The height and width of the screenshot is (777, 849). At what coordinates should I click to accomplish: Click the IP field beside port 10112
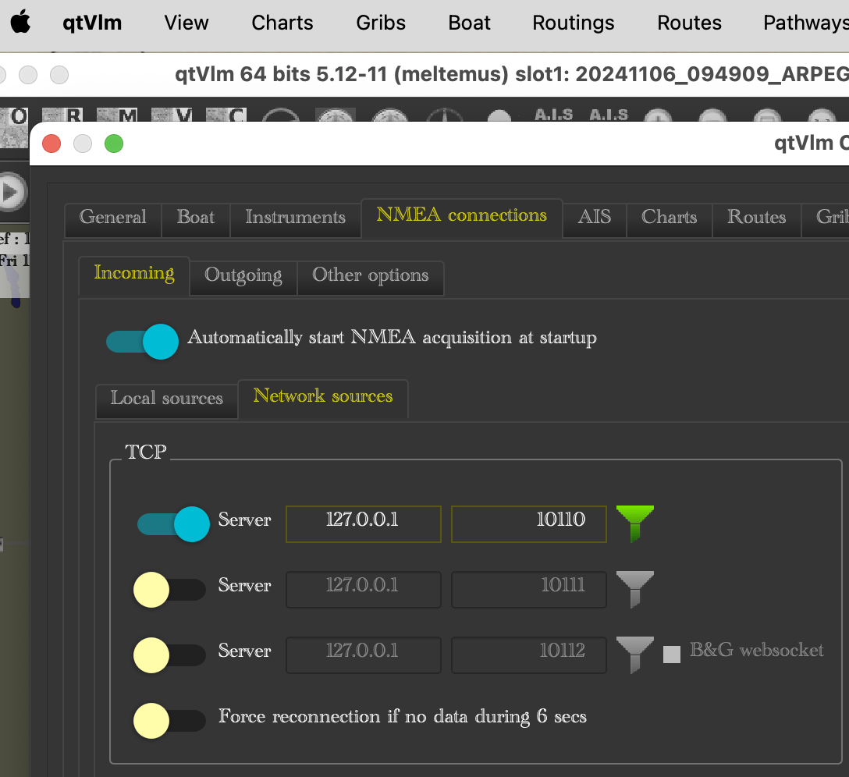(364, 655)
